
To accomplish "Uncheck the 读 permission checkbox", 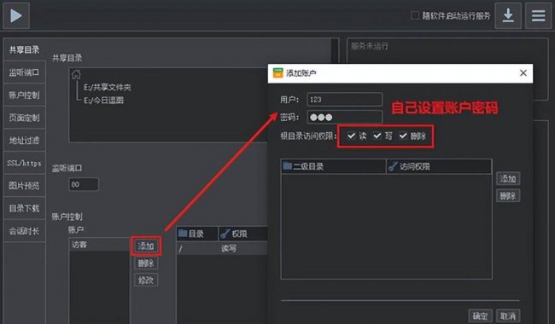I will tap(351, 136).
